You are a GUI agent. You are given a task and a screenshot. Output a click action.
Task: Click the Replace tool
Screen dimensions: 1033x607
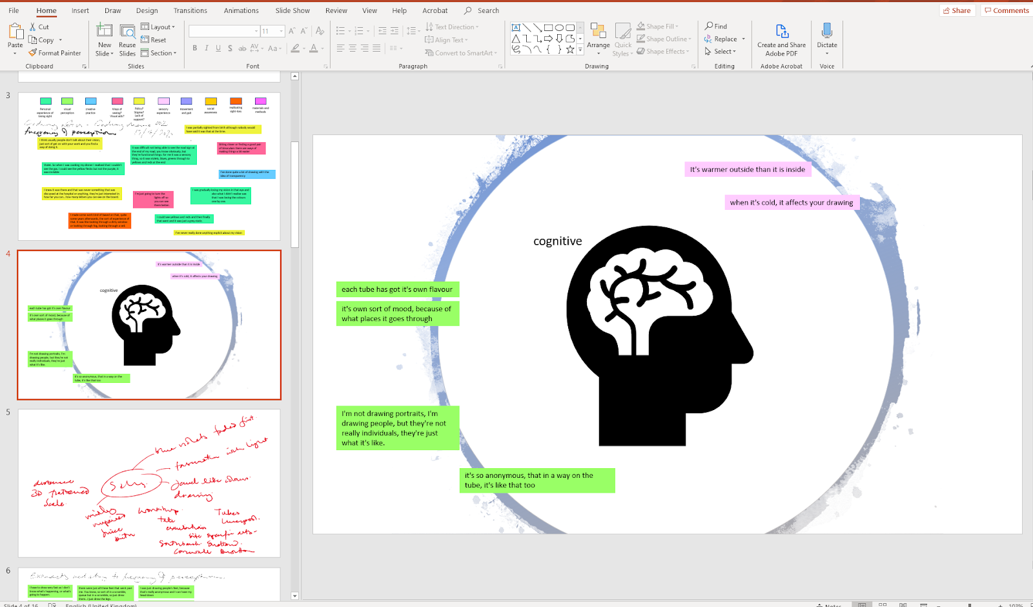tap(724, 39)
